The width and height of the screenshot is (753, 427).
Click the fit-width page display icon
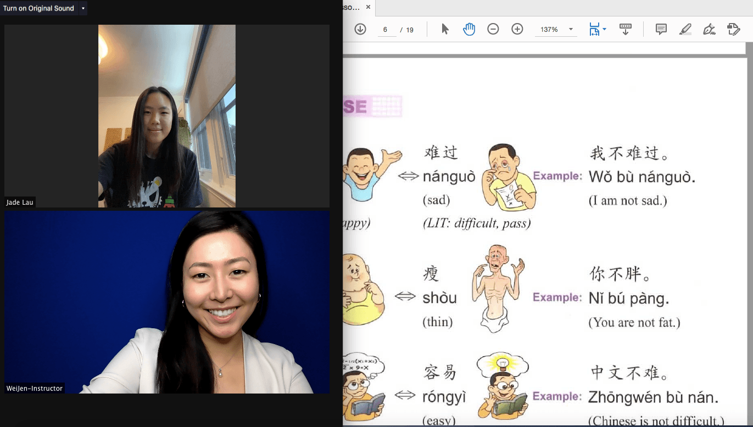click(x=594, y=29)
